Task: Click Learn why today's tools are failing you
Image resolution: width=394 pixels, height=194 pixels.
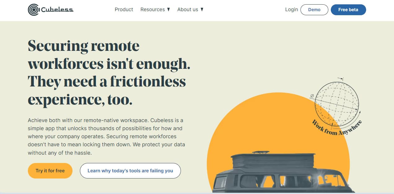Action: [x=130, y=171]
